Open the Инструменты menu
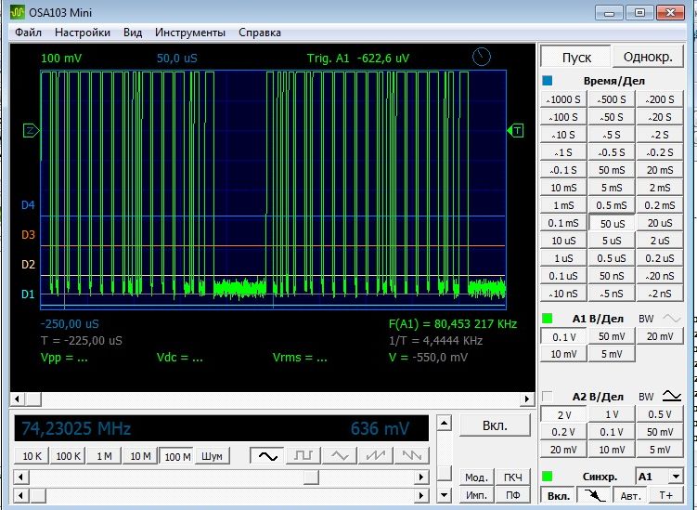Viewport: 697px width, 510px height. (x=190, y=33)
